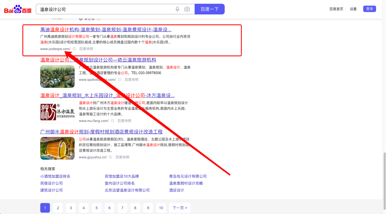Expand dropdown arrow beside www.mu-fang.com
Viewport: 386px width, 214px height.
click(x=112, y=121)
